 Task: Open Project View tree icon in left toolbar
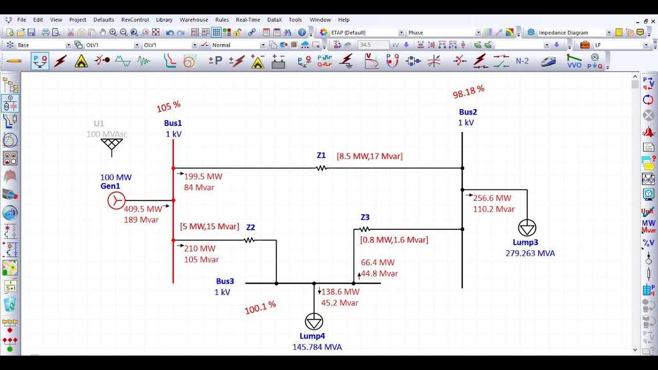pos(10,85)
